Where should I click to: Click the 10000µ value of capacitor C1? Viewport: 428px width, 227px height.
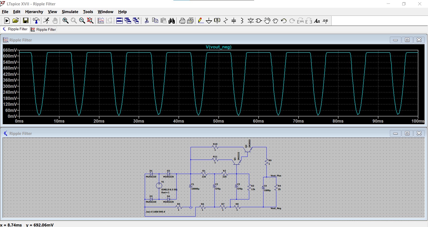(x=195, y=189)
